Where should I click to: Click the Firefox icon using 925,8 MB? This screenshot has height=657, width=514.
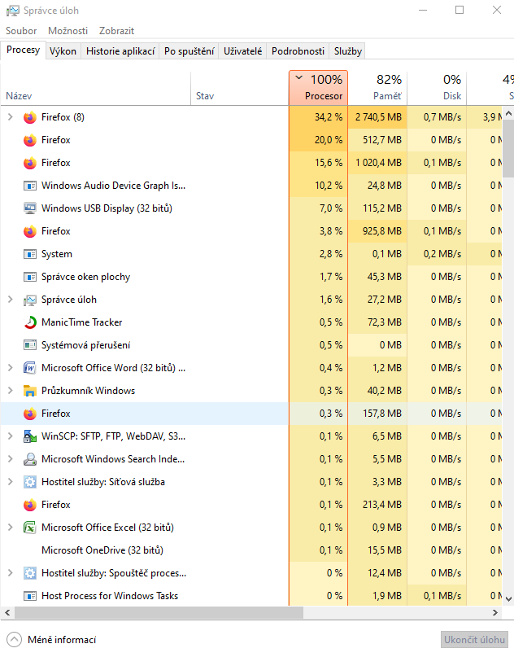[30, 231]
